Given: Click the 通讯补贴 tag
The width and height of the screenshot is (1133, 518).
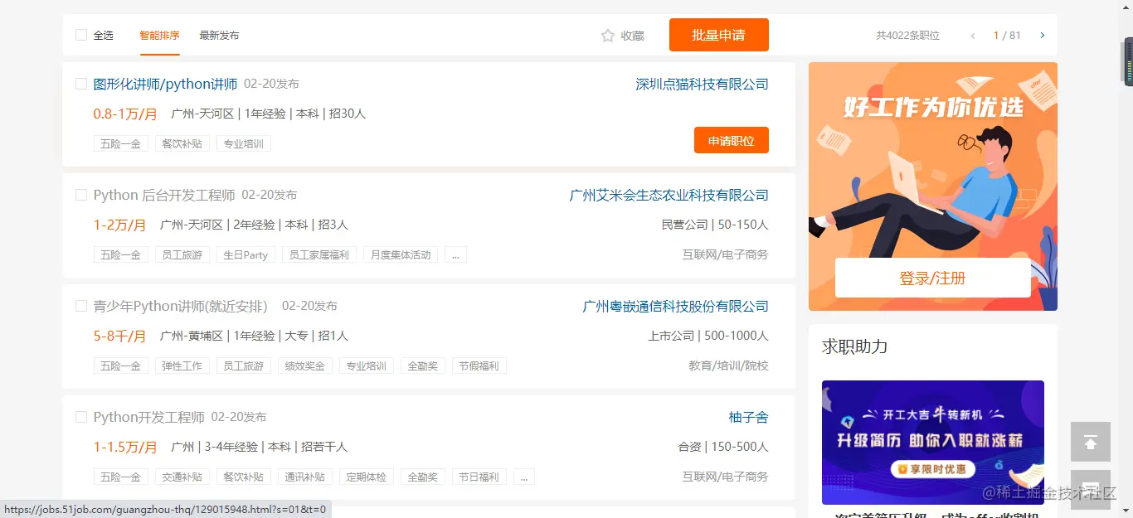Looking at the screenshot, I should [305, 477].
